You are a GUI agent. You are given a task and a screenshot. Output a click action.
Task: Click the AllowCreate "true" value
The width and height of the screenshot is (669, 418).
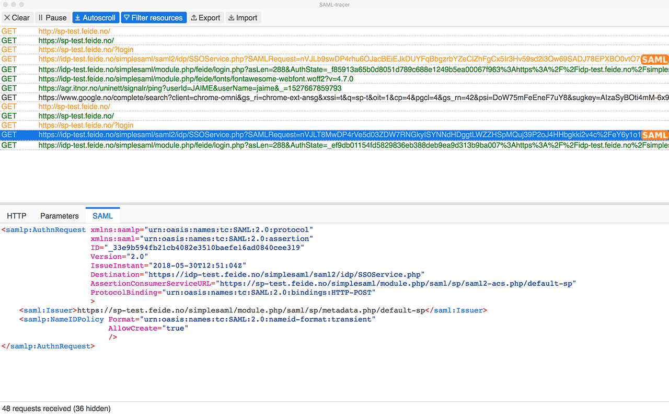pos(175,328)
